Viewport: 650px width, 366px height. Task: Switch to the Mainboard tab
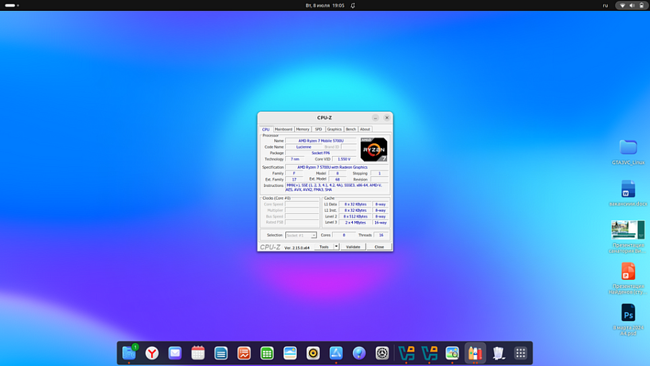click(x=284, y=129)
